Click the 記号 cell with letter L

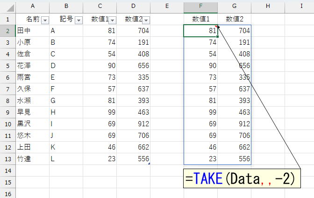pos(66,159)
